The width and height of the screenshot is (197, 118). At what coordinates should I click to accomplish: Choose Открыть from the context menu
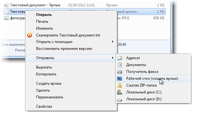click(x=71, y=15)
